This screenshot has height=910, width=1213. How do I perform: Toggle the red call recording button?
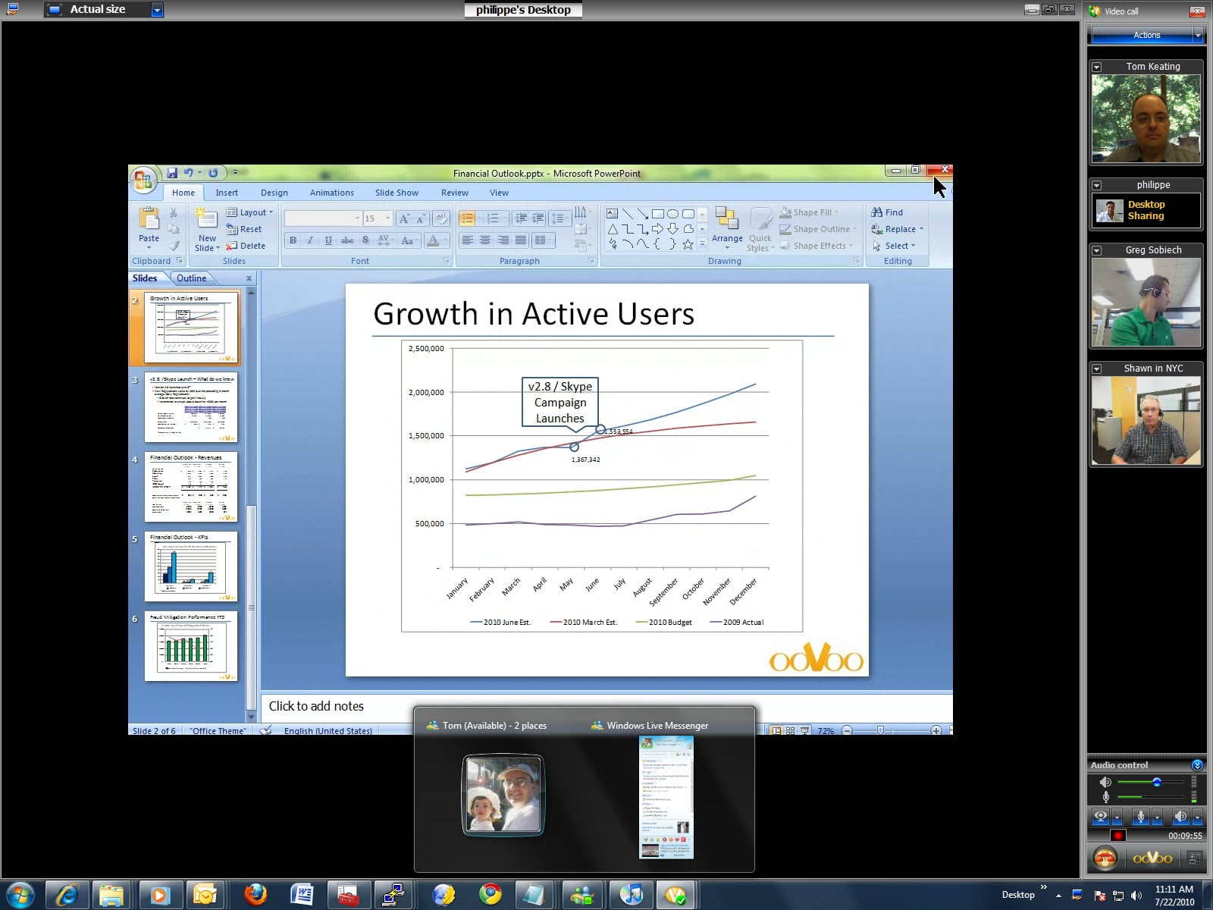point(1117,836)
